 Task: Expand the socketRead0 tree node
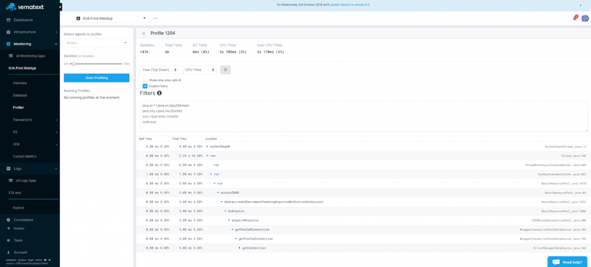coord(207,146)
